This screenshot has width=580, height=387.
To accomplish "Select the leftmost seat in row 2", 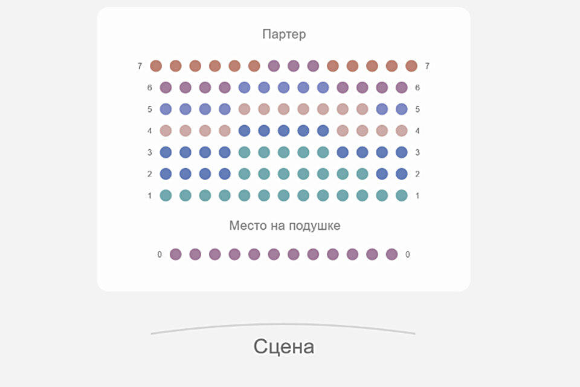I will 166,174.
